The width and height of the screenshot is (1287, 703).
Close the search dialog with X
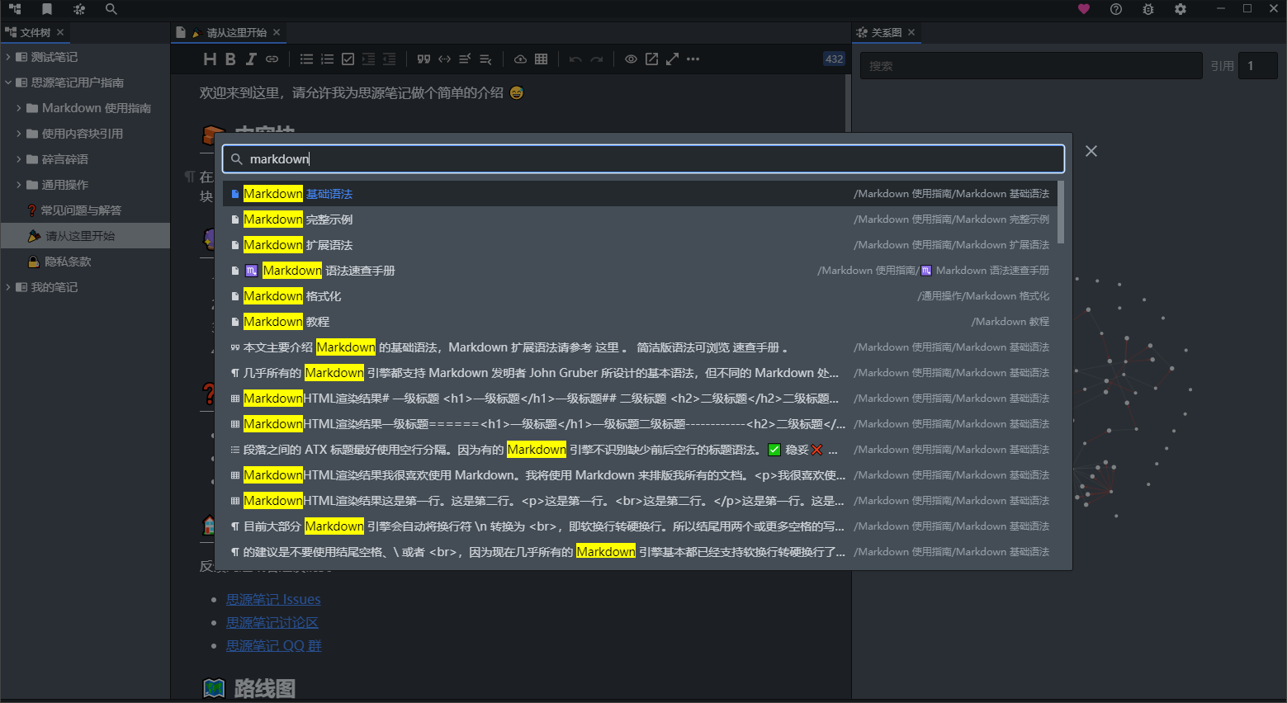point(1091,151)
